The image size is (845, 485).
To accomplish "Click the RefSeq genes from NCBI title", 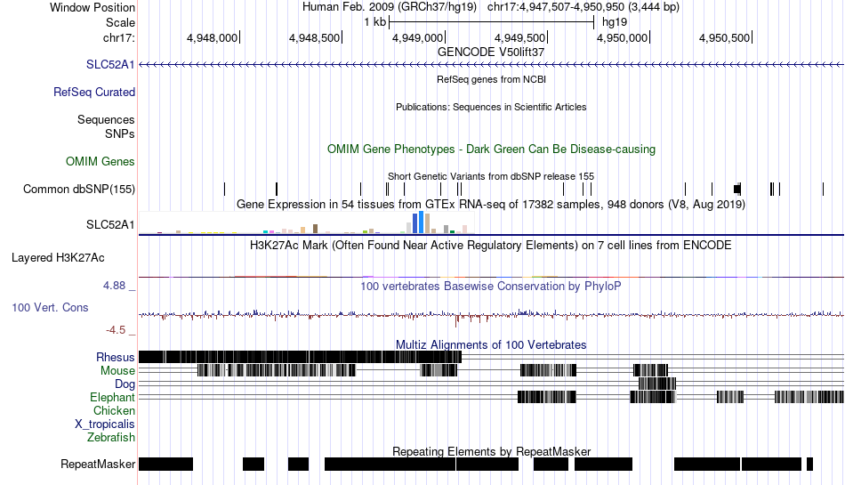I will click(492, 79).
